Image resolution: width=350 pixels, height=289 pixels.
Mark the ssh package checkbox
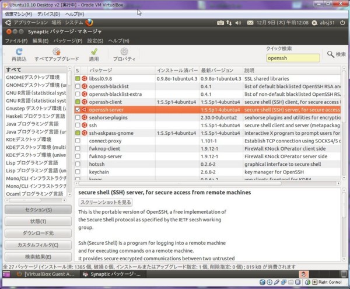pyautogui.click(x=78, y=125)
